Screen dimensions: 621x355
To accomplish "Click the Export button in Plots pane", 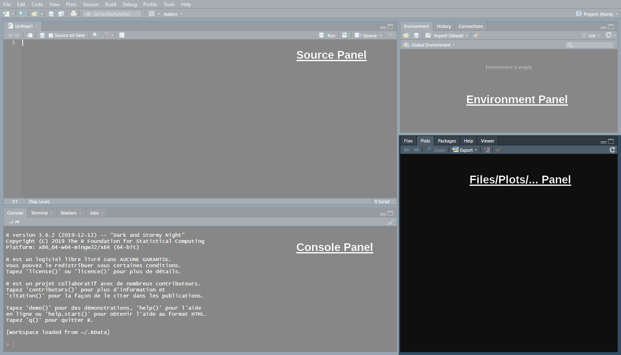I will [x=465, y=150].
